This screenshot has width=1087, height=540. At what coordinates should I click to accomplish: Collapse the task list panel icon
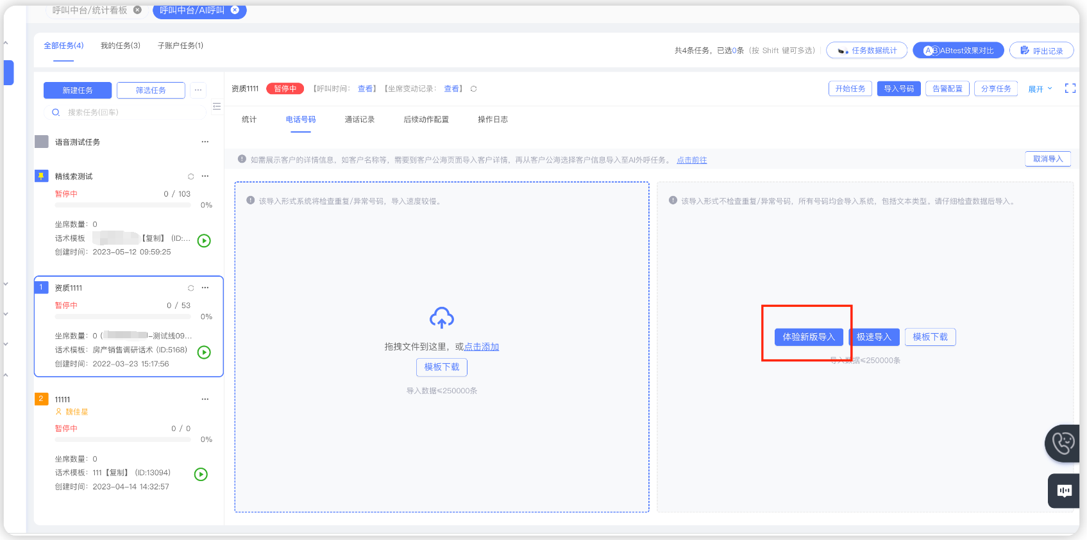217,106
